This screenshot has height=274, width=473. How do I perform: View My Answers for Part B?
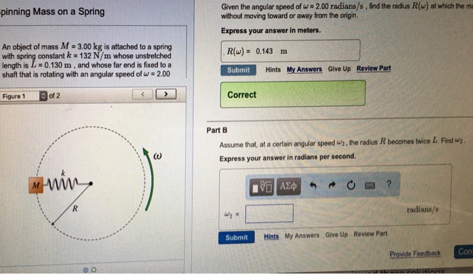(301, 236)
